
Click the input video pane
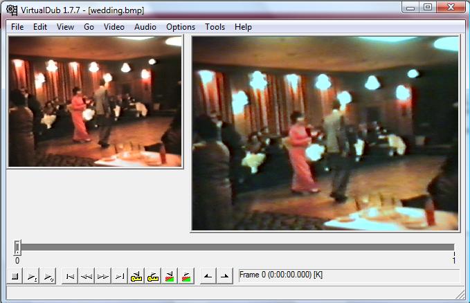(95, 102)
